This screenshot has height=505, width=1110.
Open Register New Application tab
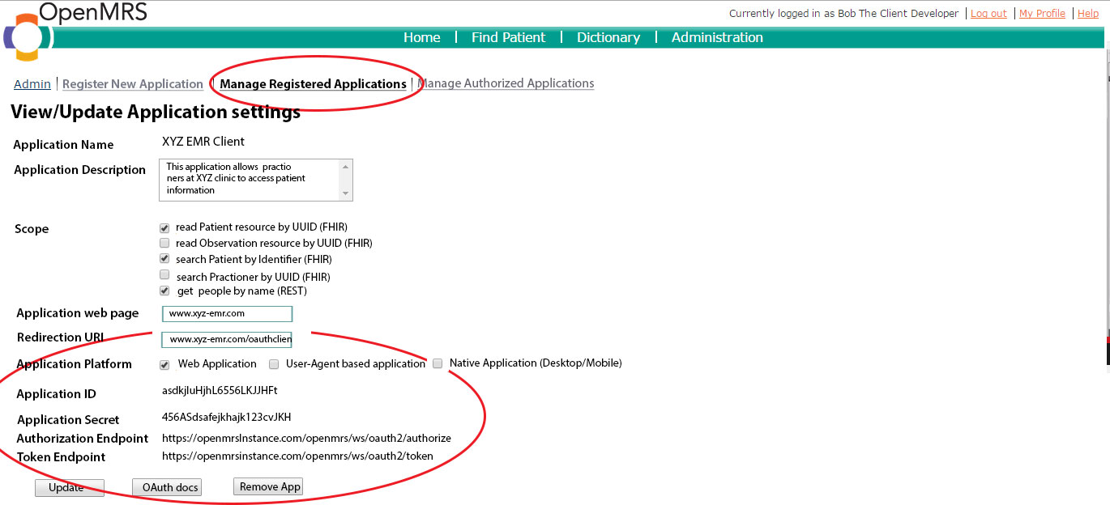tap(133, 84)
